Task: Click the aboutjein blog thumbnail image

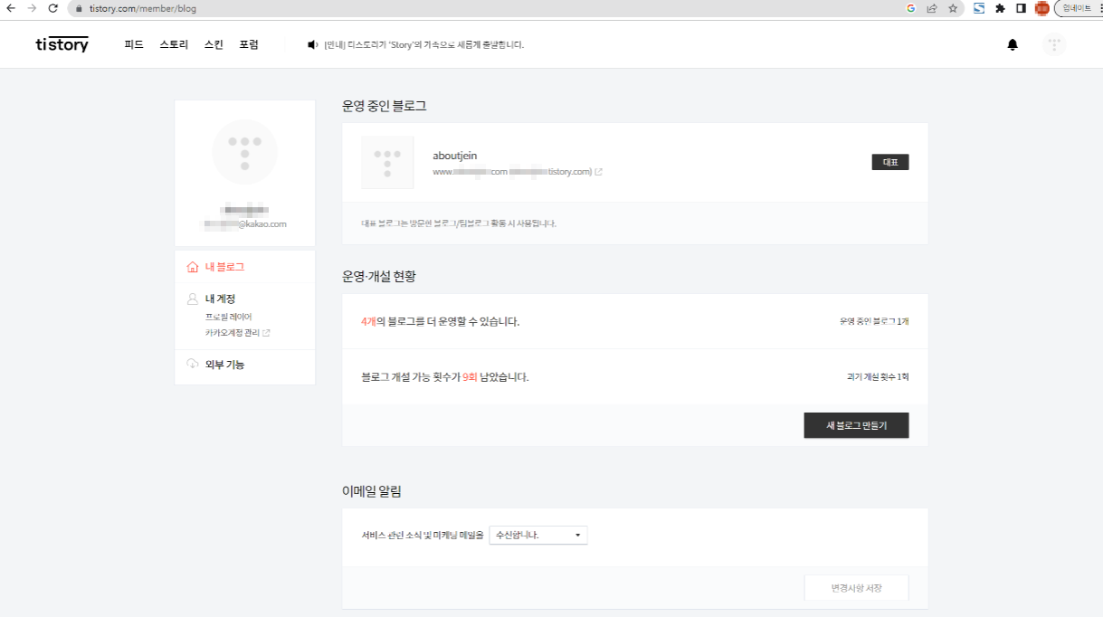Action: point(387,163)
